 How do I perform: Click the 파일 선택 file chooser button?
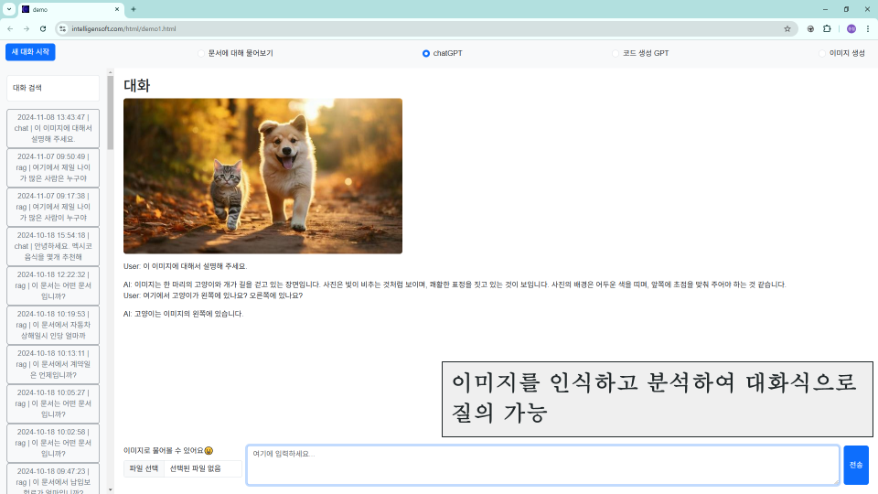pyautogui.click(x=144, y=468)
